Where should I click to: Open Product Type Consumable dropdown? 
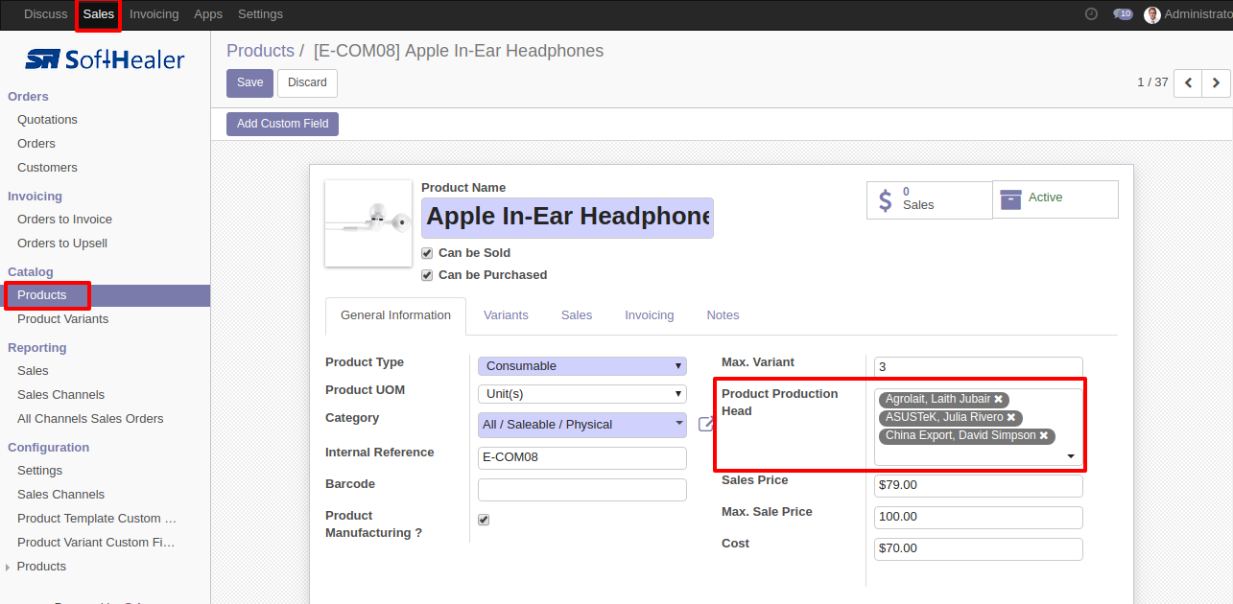click(x=582, y=366)
